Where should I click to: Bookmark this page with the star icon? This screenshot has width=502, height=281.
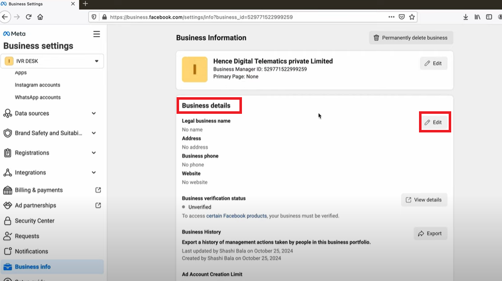coord(412,17)
